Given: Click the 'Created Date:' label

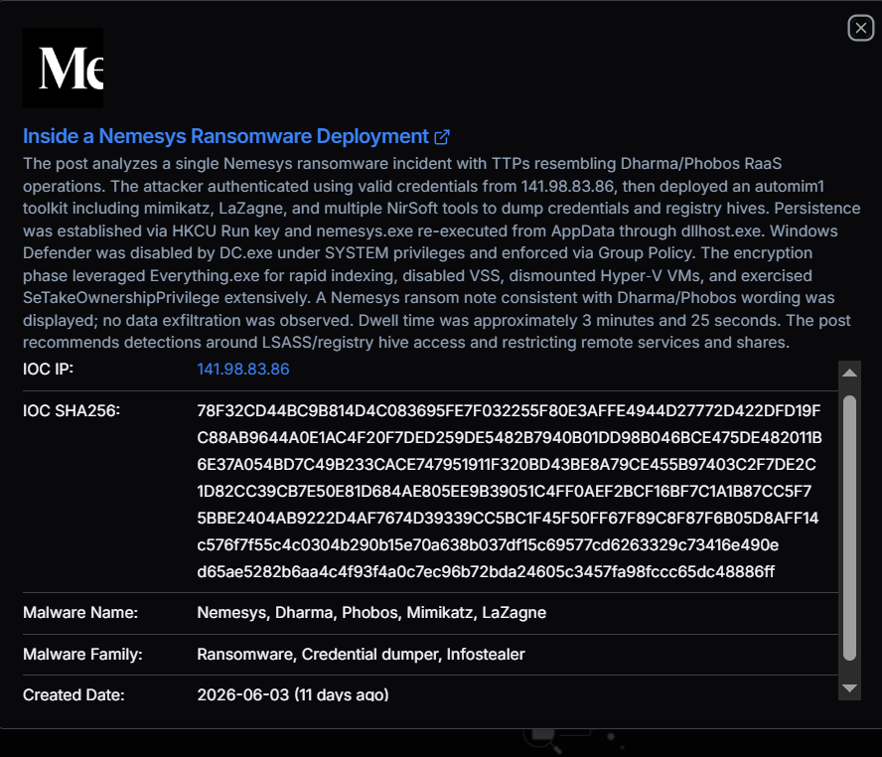Looking at the screenshot, I should 73,695.
